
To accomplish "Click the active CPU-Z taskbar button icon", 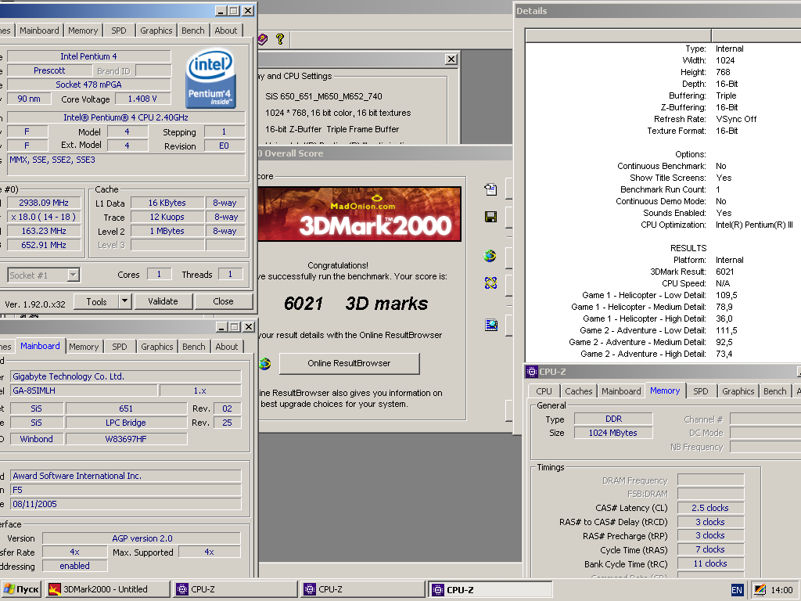I will pyautogui.click(x=438, y=590).
